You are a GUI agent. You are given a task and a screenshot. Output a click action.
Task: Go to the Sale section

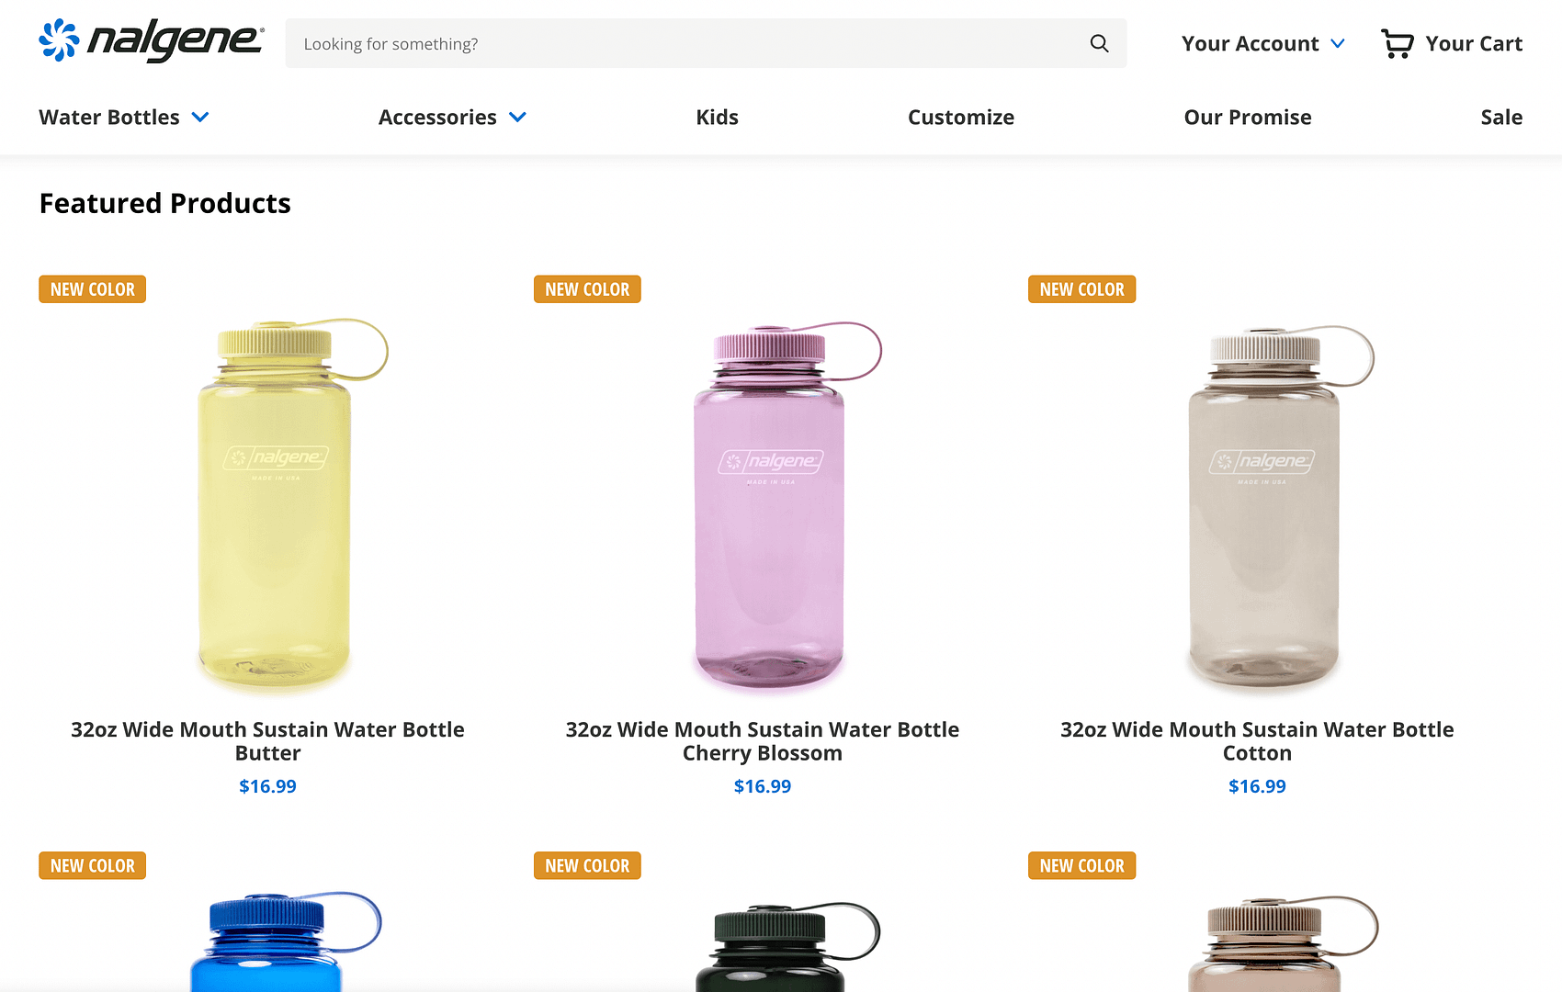click(1501, 117)
